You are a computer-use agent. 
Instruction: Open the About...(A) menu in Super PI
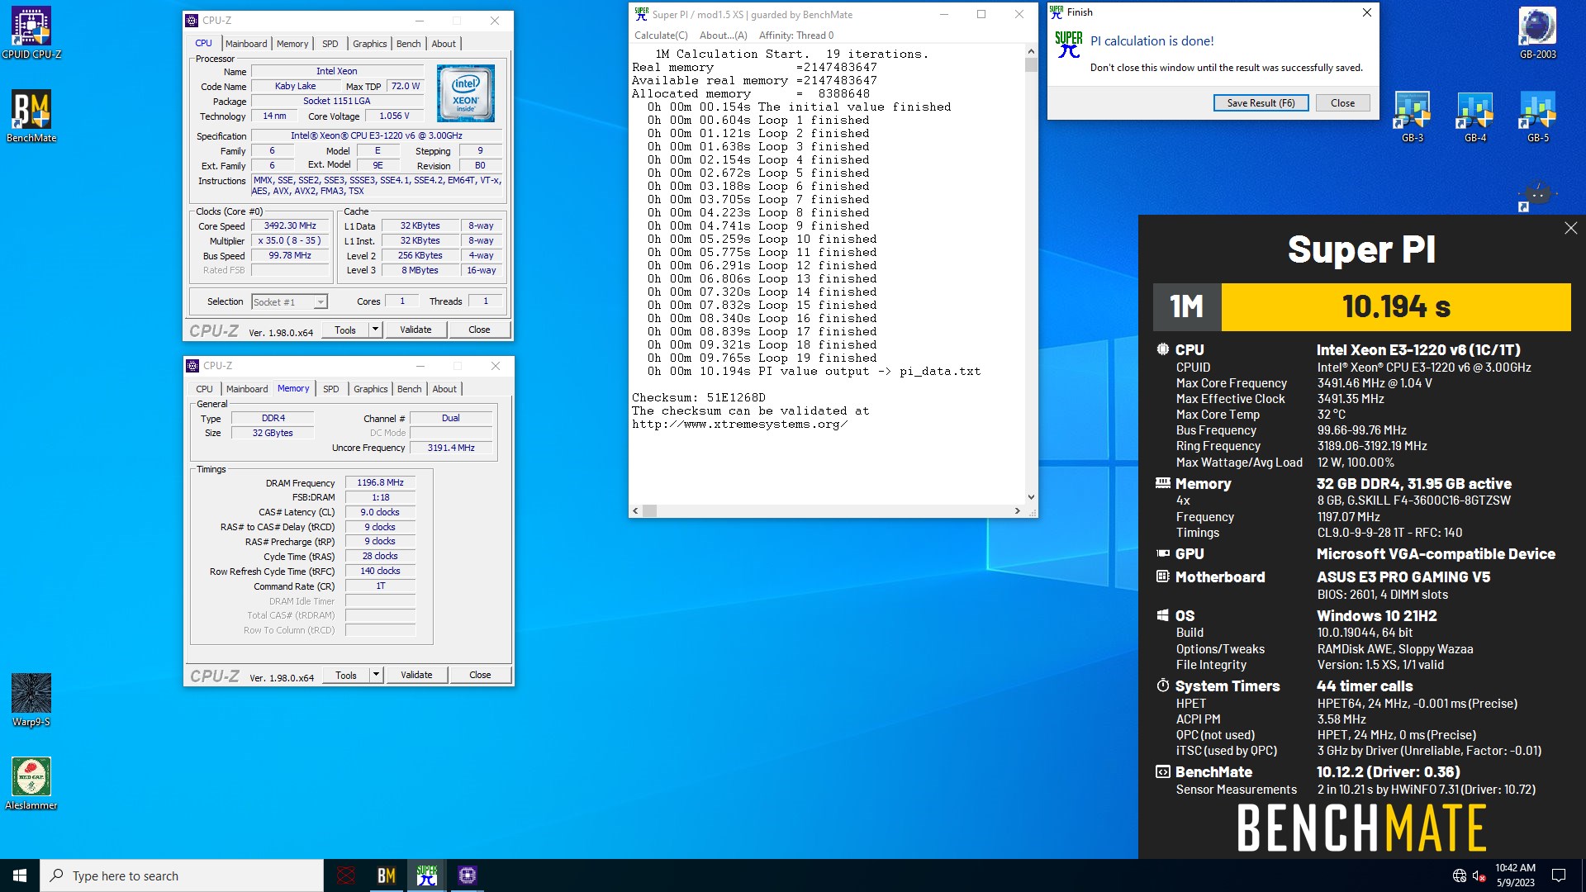723,36
